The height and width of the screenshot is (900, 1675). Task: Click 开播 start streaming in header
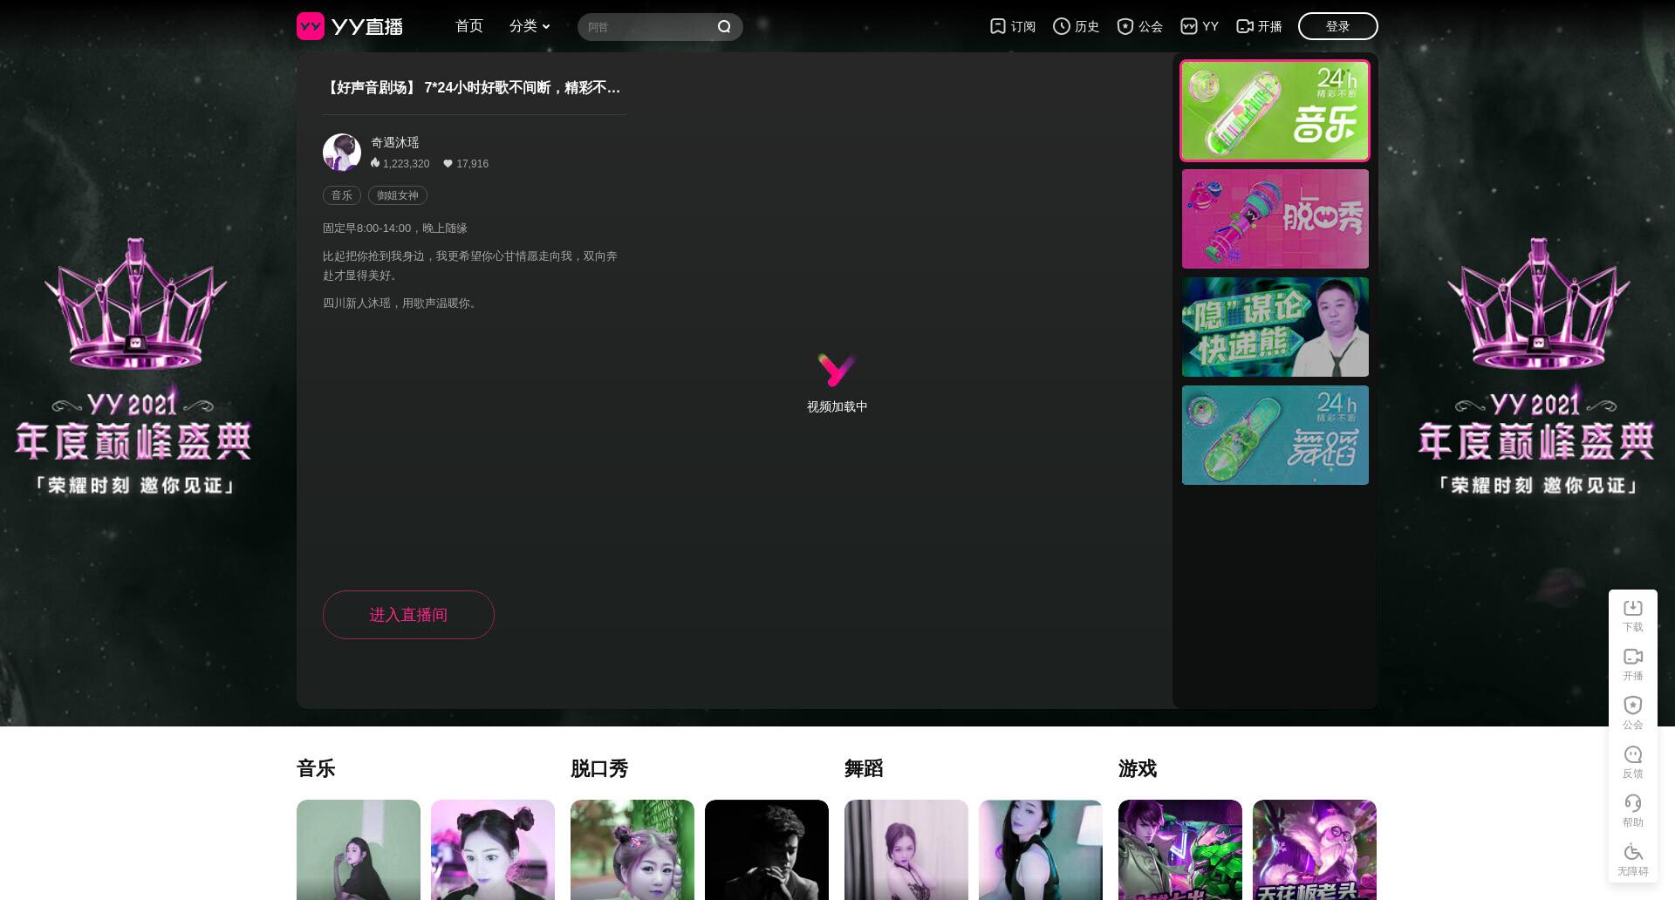point(1259,26)
